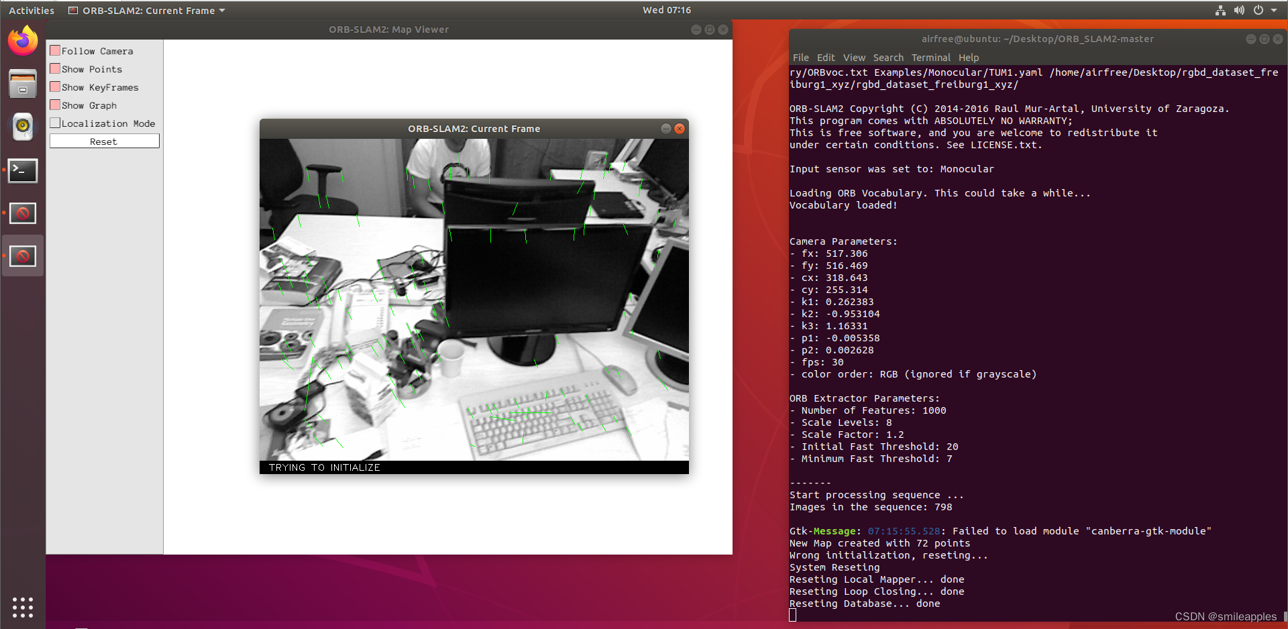Click the clock showing Wed 07:16
The height and width of the screenshot is (629, 1288).
pos(666,10)
